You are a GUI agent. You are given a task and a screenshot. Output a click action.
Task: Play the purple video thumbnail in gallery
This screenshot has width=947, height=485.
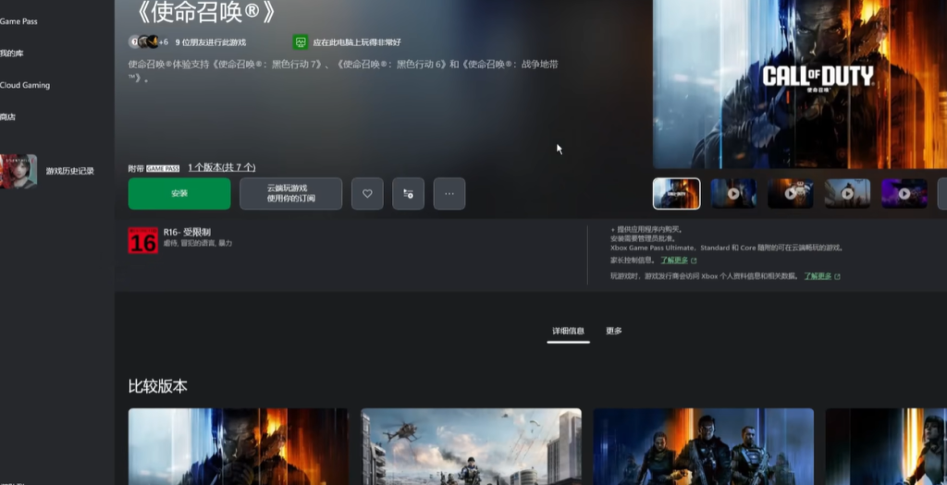click(x=904, y=194)
